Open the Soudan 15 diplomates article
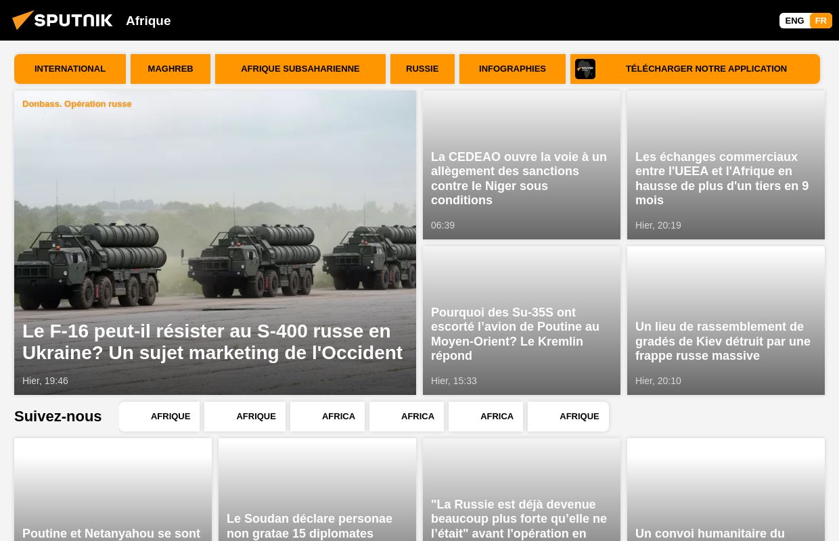 (309, 526)
